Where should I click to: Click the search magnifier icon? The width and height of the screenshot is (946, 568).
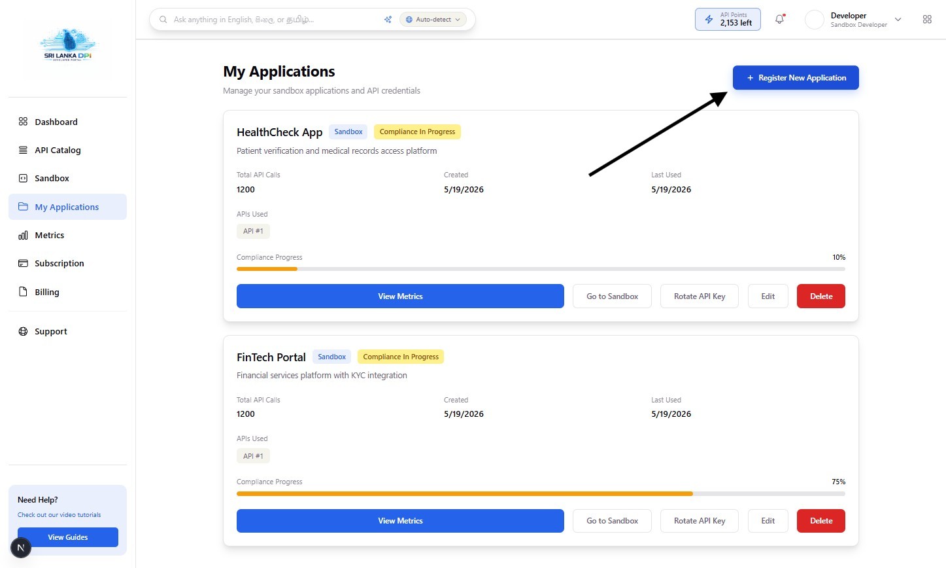click(163, 20)
